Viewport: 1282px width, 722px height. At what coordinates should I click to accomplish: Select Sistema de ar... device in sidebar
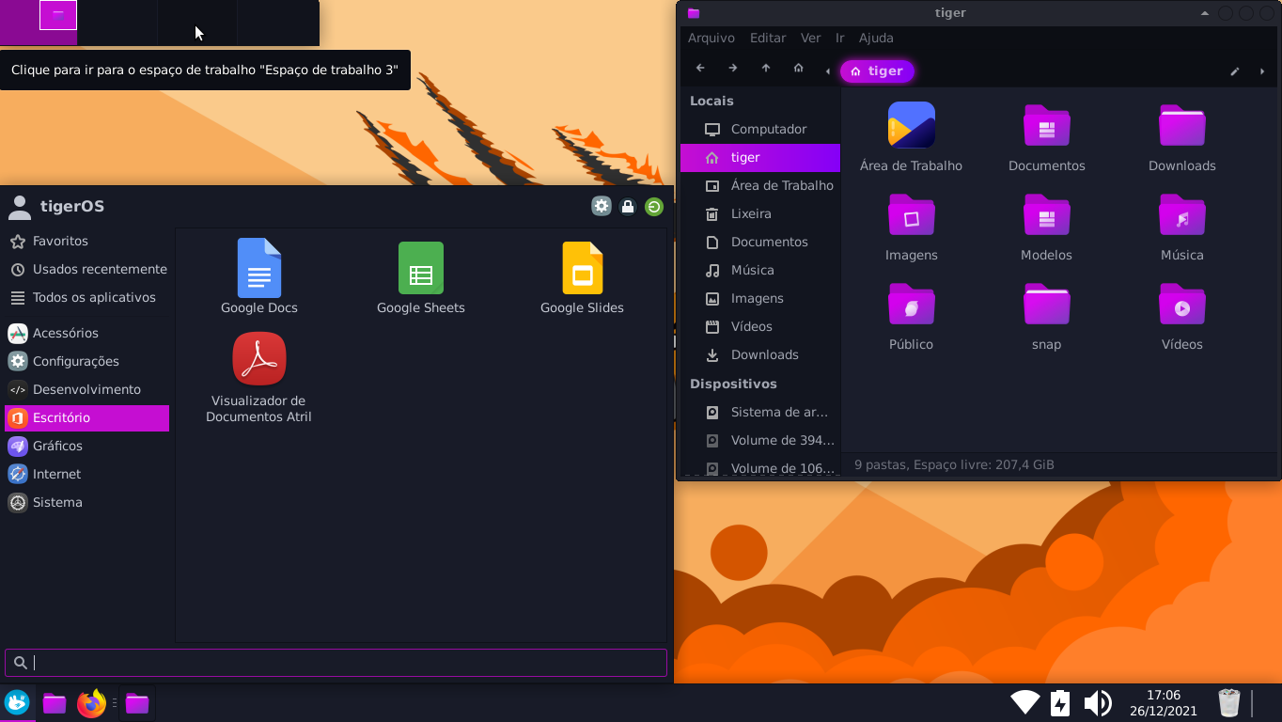760,412
